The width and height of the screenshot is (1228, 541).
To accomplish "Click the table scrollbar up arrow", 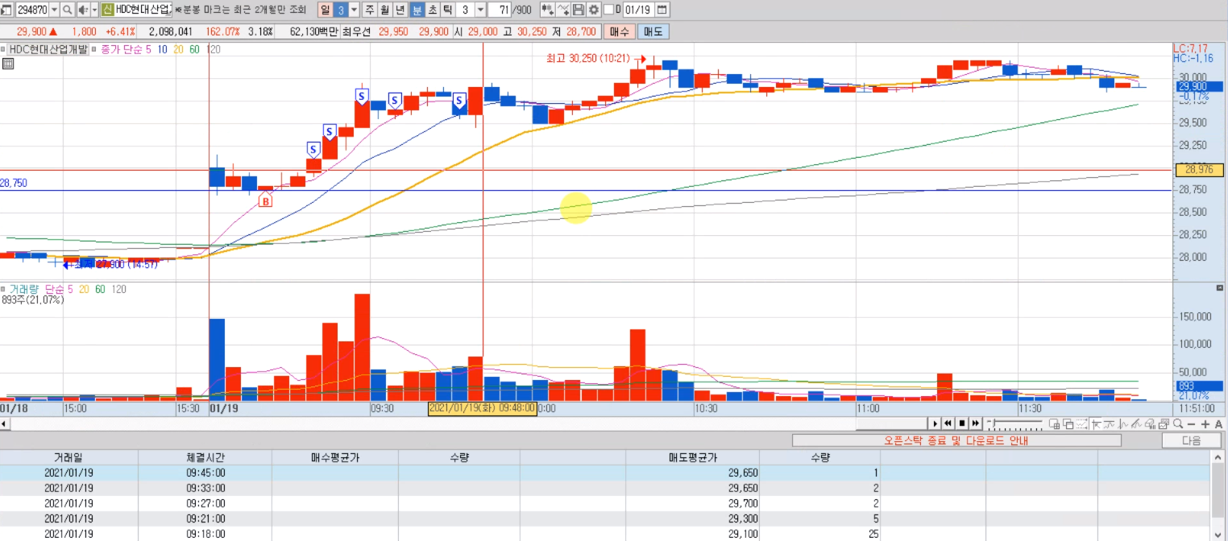I will pyautogui.click(x=1218, y=457).
